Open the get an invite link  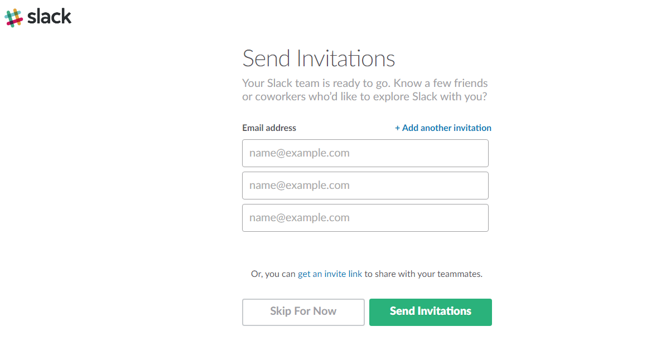[x=330, y=274]
